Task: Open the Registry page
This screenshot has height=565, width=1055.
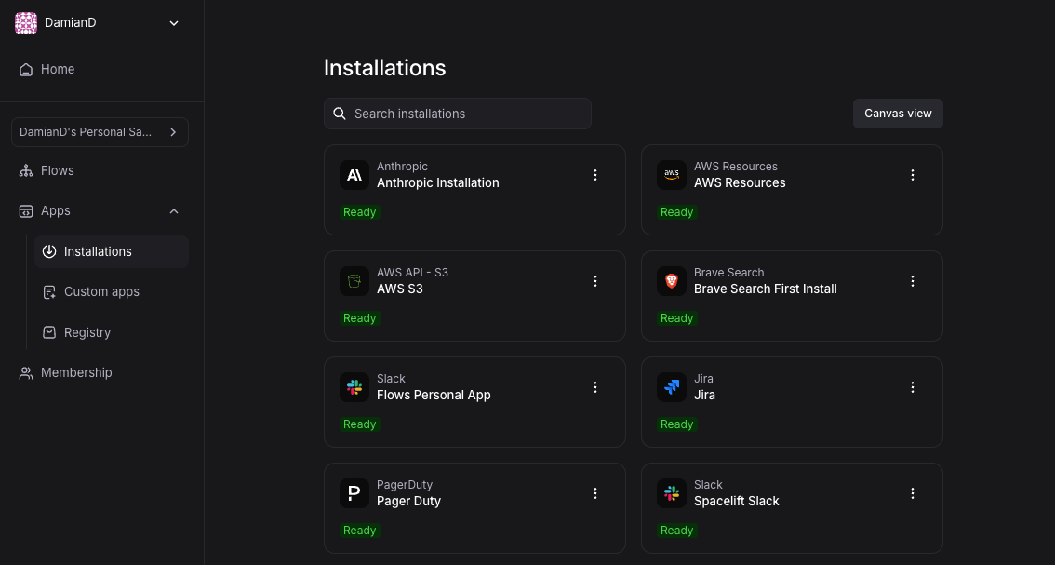Action: coord(87,332)
